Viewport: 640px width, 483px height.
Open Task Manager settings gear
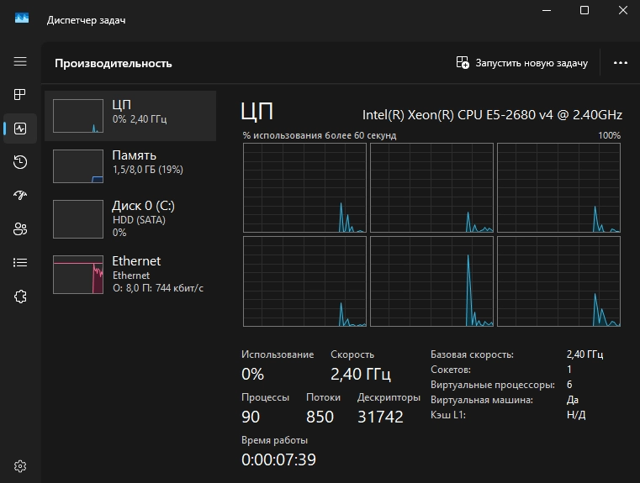[20, 466]
